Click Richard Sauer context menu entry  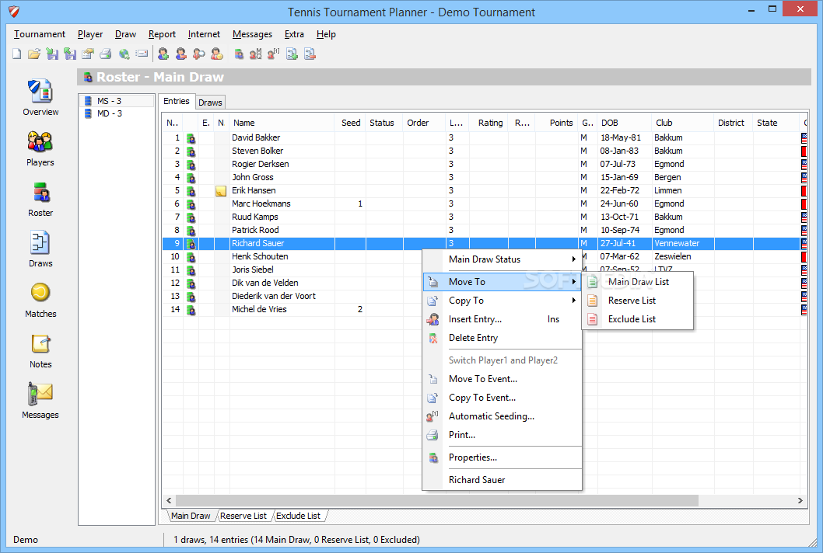[x=502, y=480]
